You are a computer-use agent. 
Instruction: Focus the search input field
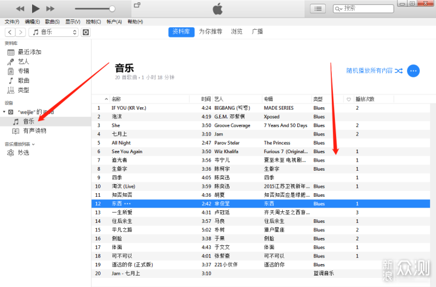363,8
